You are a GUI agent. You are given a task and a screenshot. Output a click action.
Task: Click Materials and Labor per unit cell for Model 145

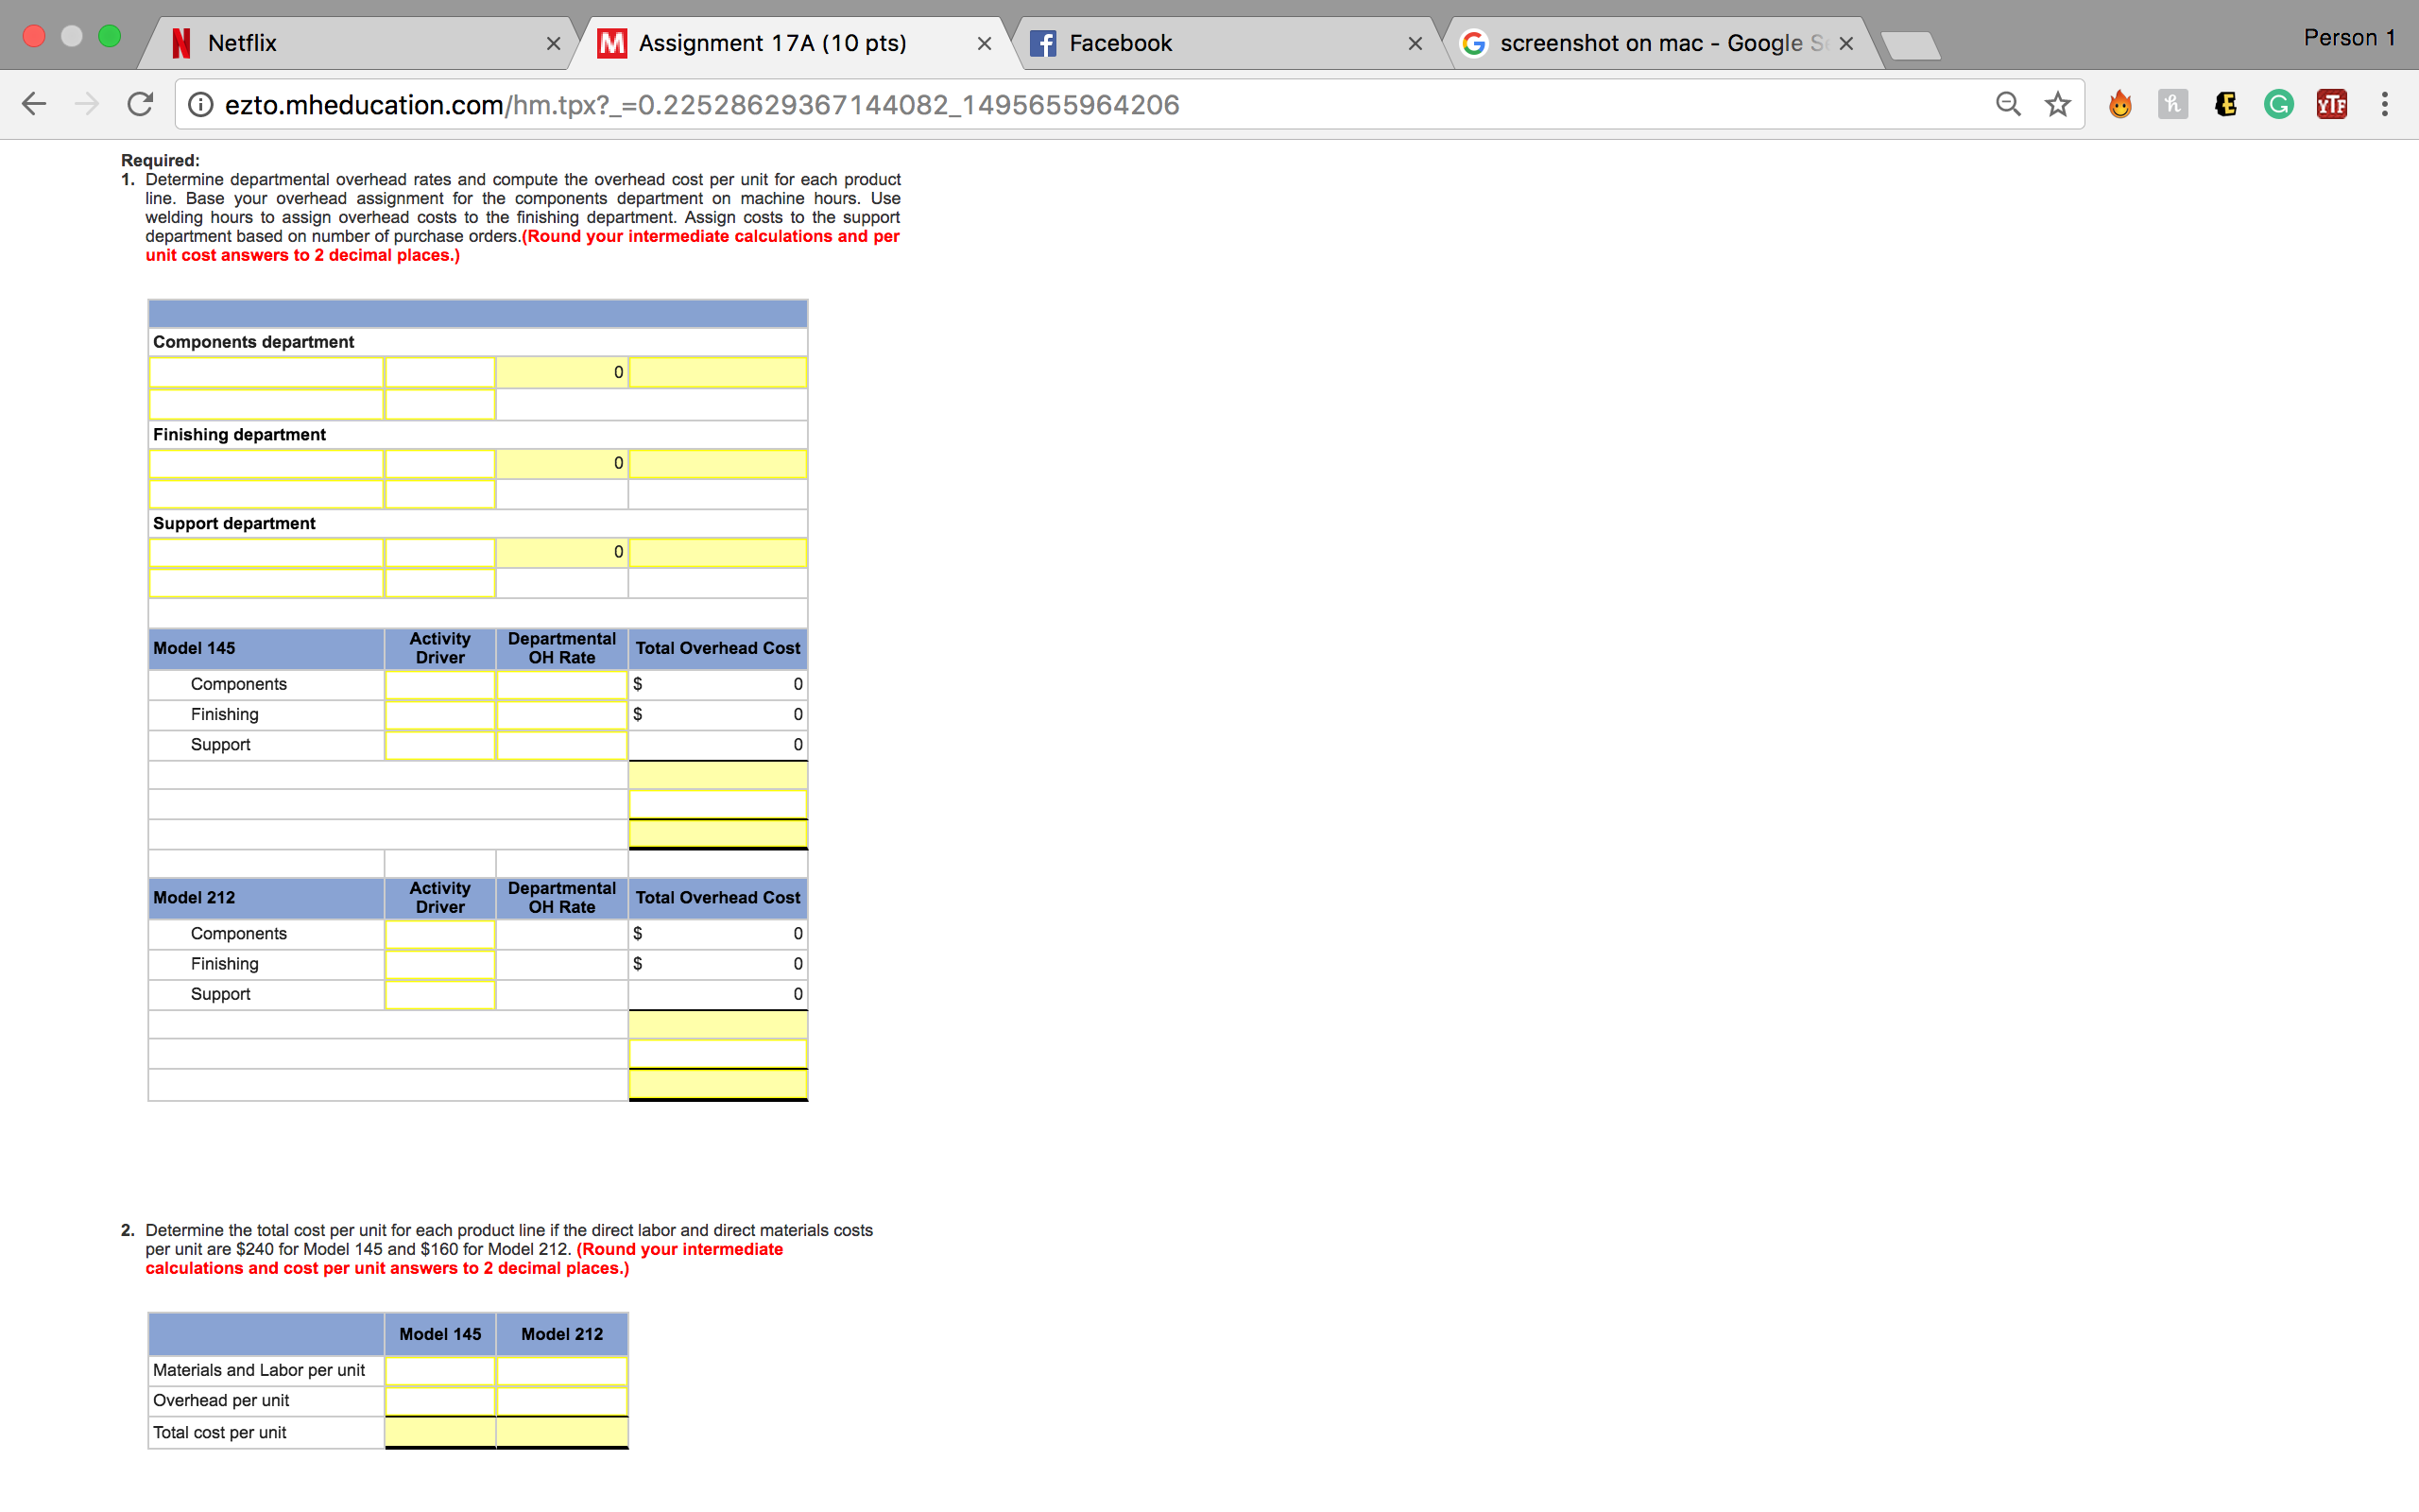tap(439, 1370)
